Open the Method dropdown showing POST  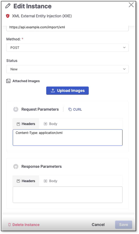(x=67, y=48)
